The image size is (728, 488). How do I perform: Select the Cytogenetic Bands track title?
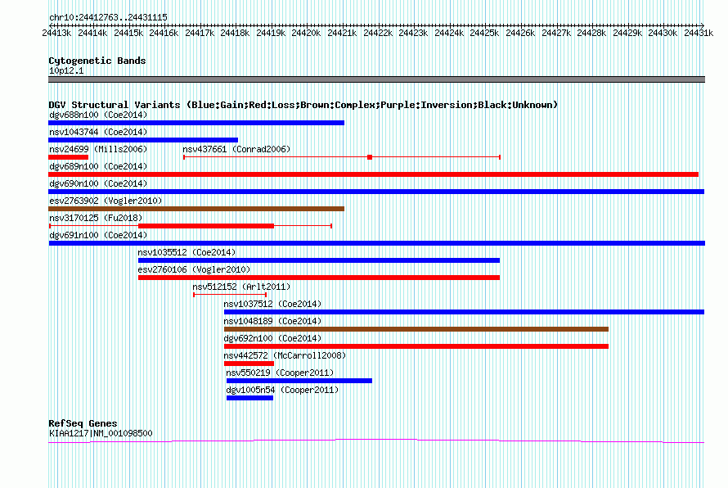coord(97,61)
